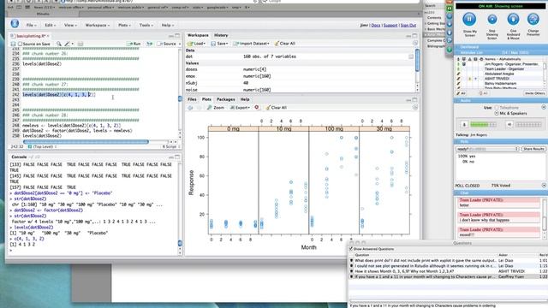Save the current source document
548x308 pixels.
(x=14, y=44)
